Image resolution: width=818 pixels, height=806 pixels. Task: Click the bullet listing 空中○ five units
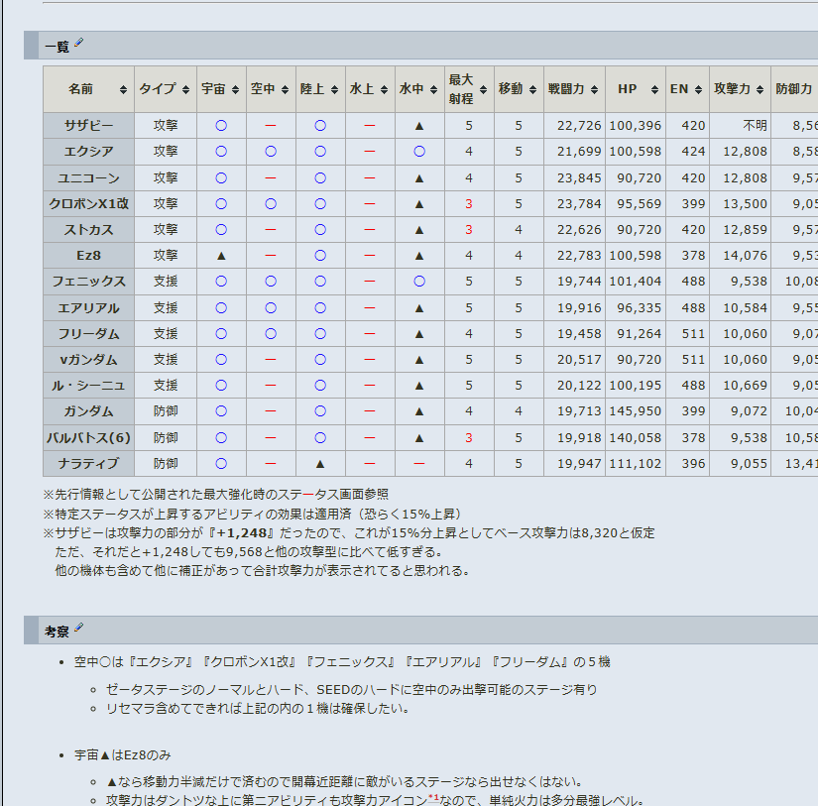(342, 661)
